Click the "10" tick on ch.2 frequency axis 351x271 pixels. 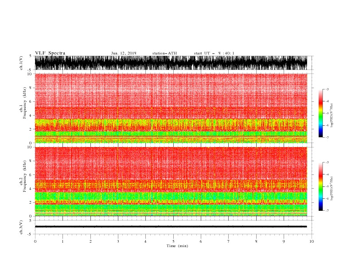click(30, 147)
